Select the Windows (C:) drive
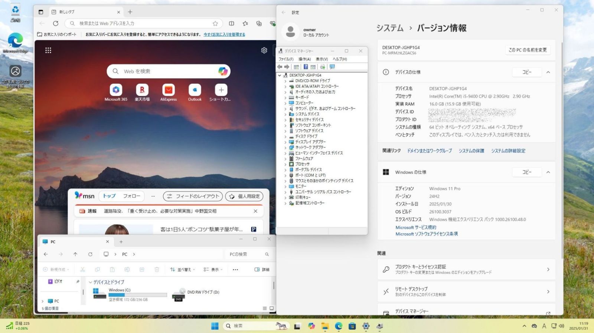 tap(130, 295)
